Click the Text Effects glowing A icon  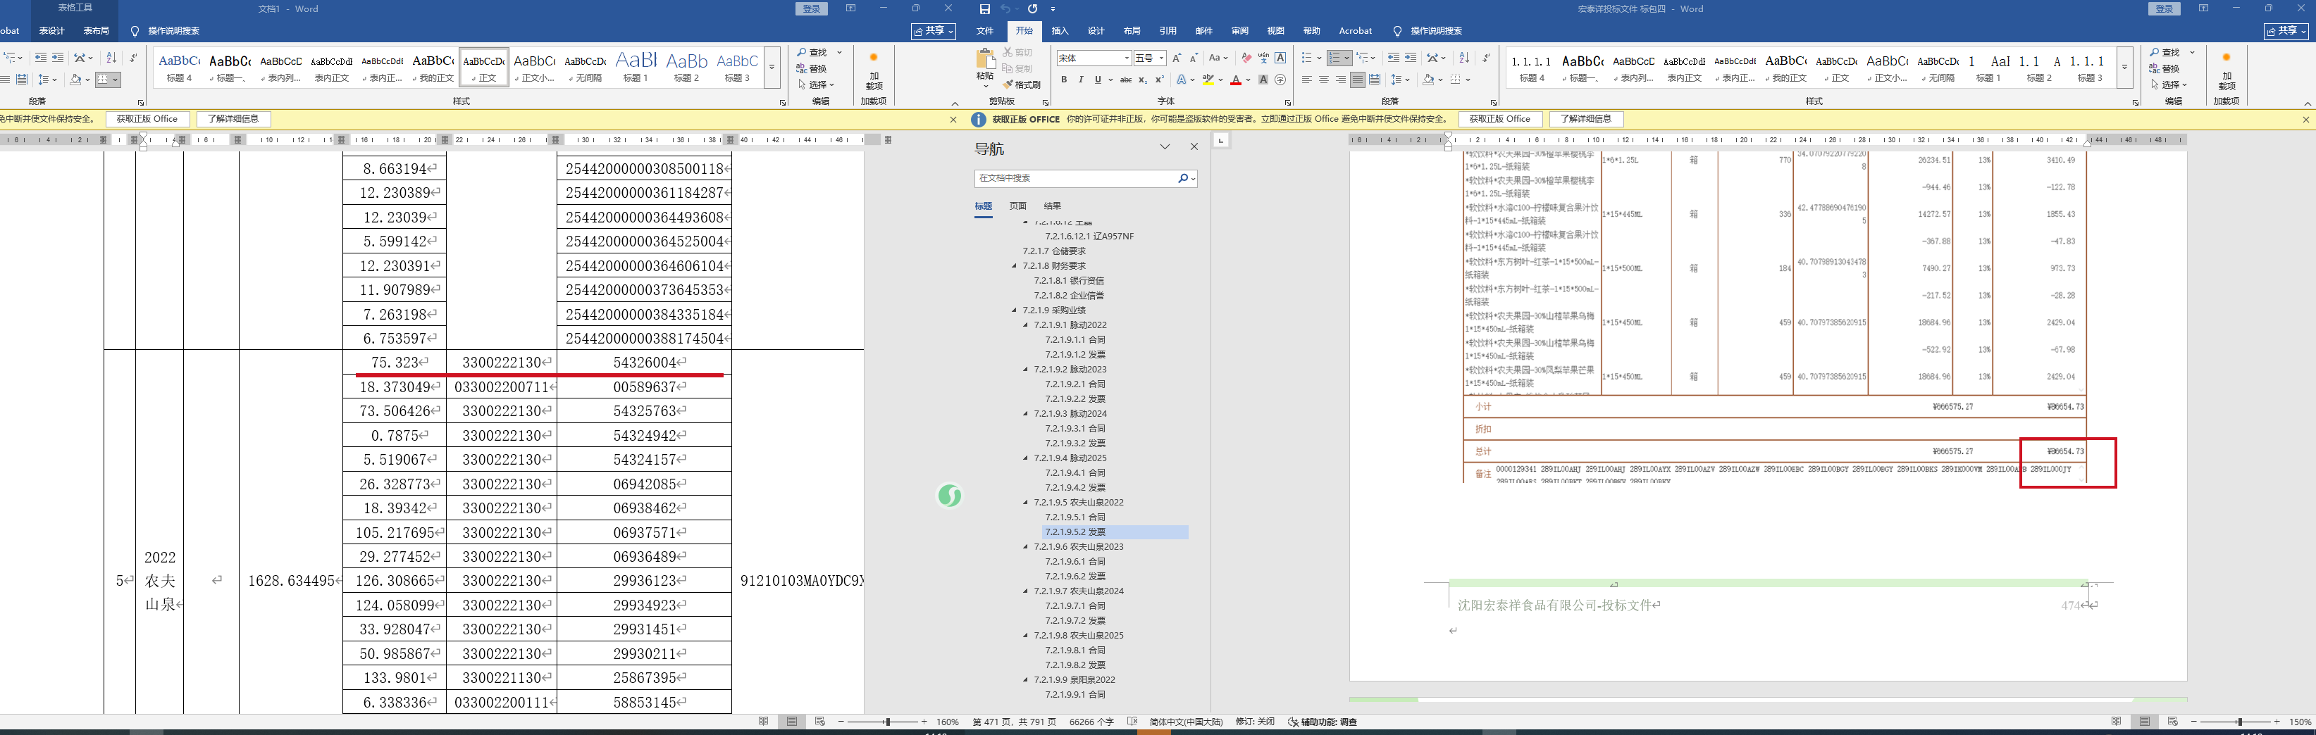[x=1182, y=80]
